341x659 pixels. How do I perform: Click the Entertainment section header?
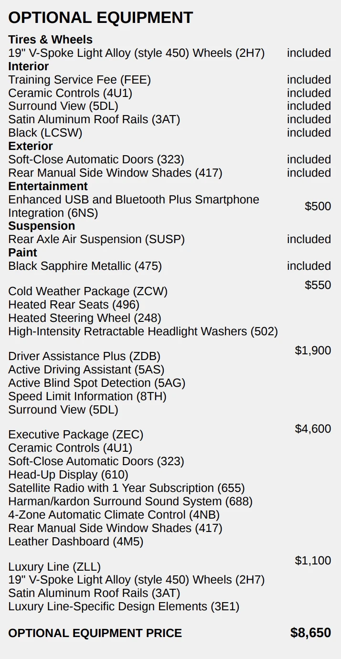pyautogui.click(x=48, y=186)
